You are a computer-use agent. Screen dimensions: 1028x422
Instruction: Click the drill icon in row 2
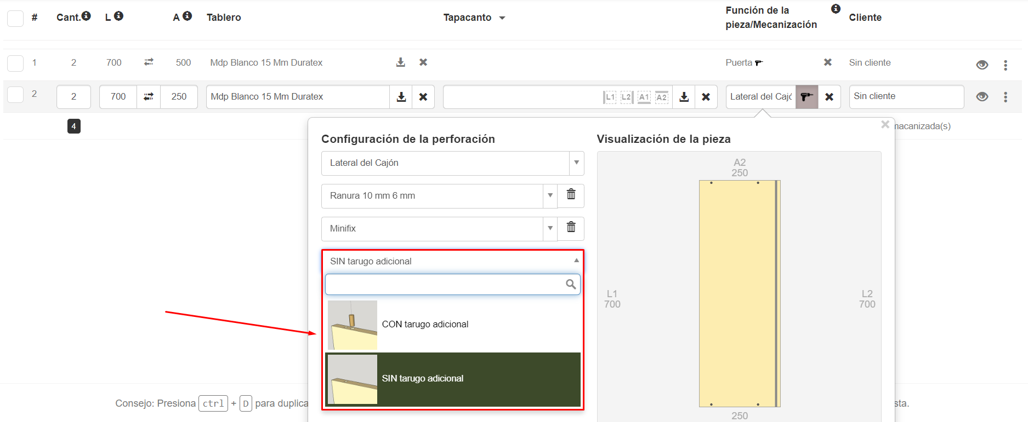tap(807, 97)
